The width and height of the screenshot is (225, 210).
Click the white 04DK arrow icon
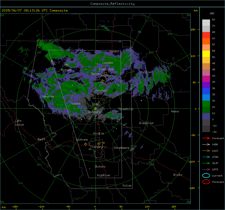point(206,144)
